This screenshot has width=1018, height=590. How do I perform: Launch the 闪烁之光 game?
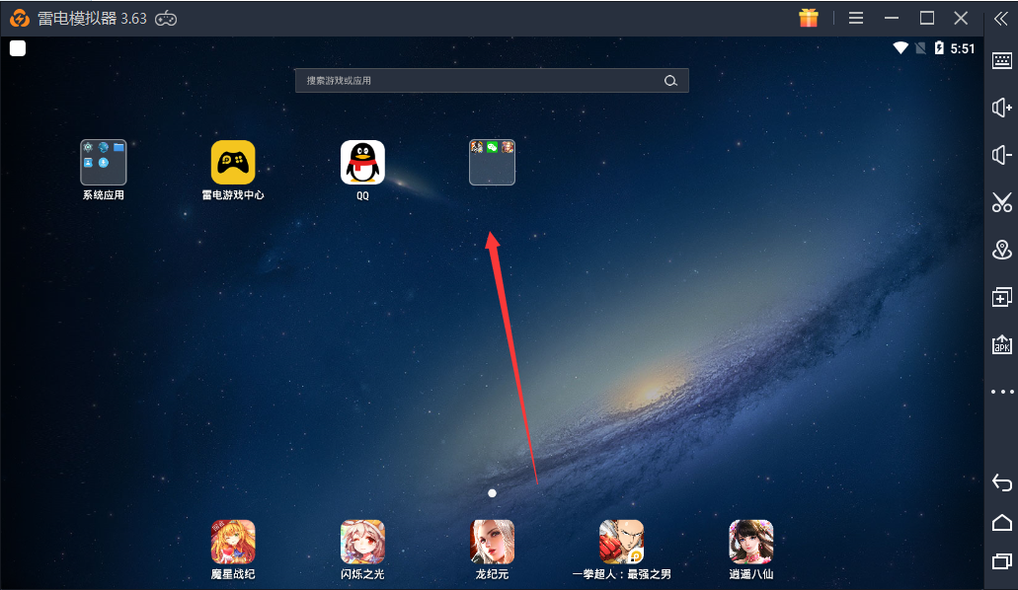(362, 542)
